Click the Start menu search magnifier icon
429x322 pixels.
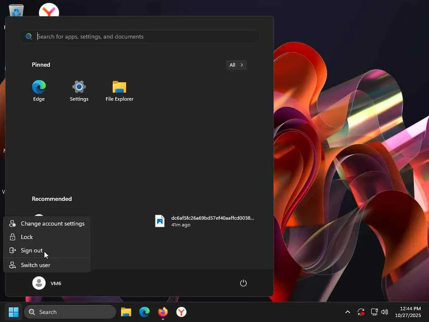(x=29, y=36)
